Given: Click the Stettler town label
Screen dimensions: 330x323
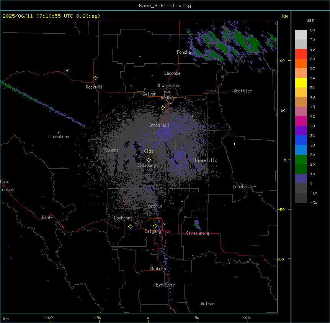Looking at the screenshot, I should 243,91.
